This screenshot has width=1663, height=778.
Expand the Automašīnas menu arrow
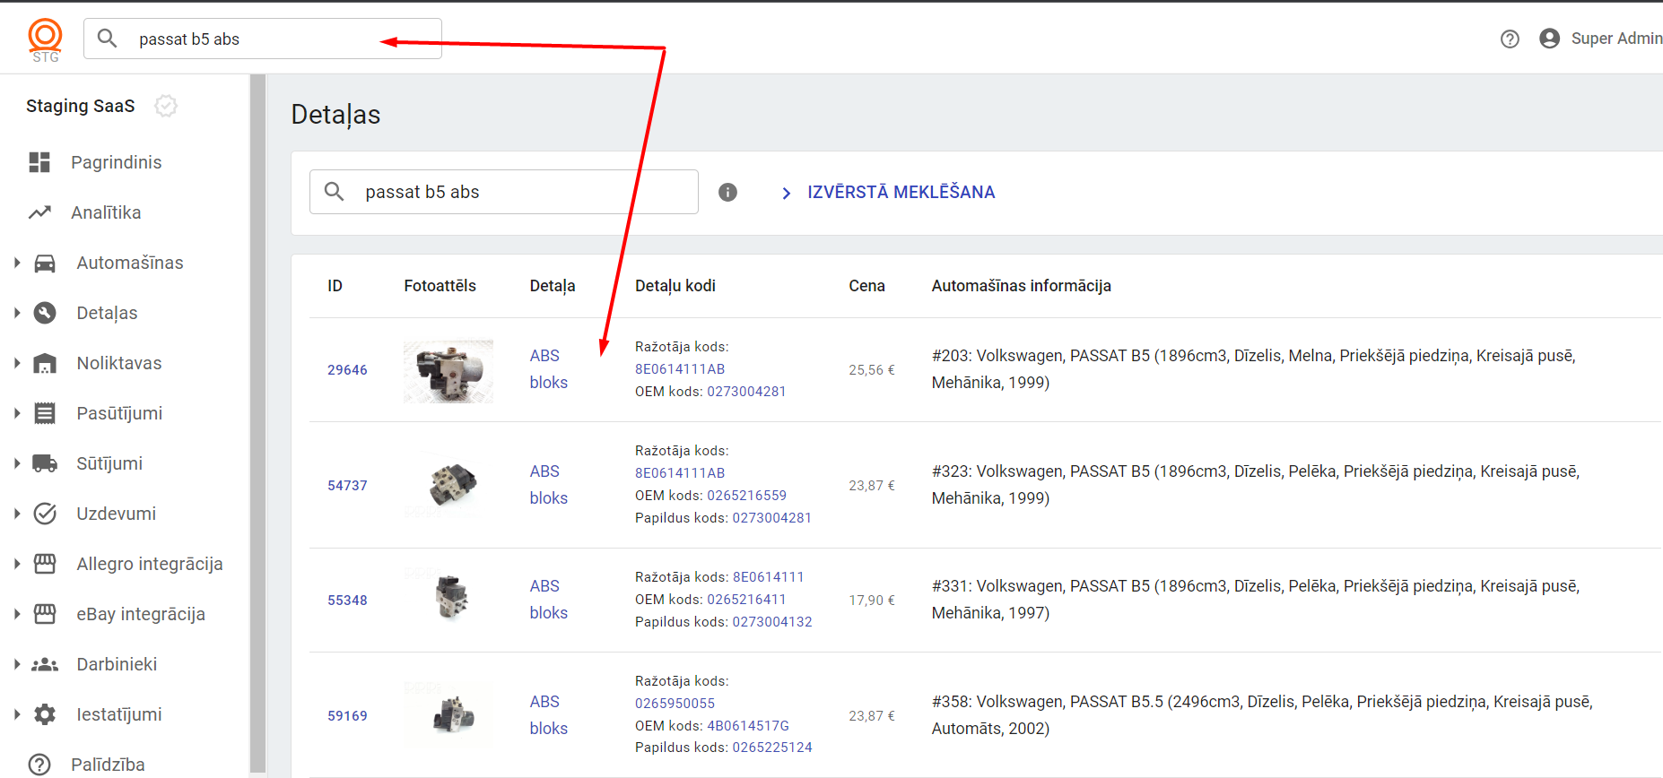pyautogui.click(x=16, y=263)
